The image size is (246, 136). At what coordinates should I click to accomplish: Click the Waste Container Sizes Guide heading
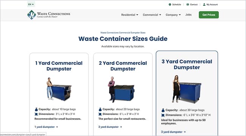[x=123, y=39]
